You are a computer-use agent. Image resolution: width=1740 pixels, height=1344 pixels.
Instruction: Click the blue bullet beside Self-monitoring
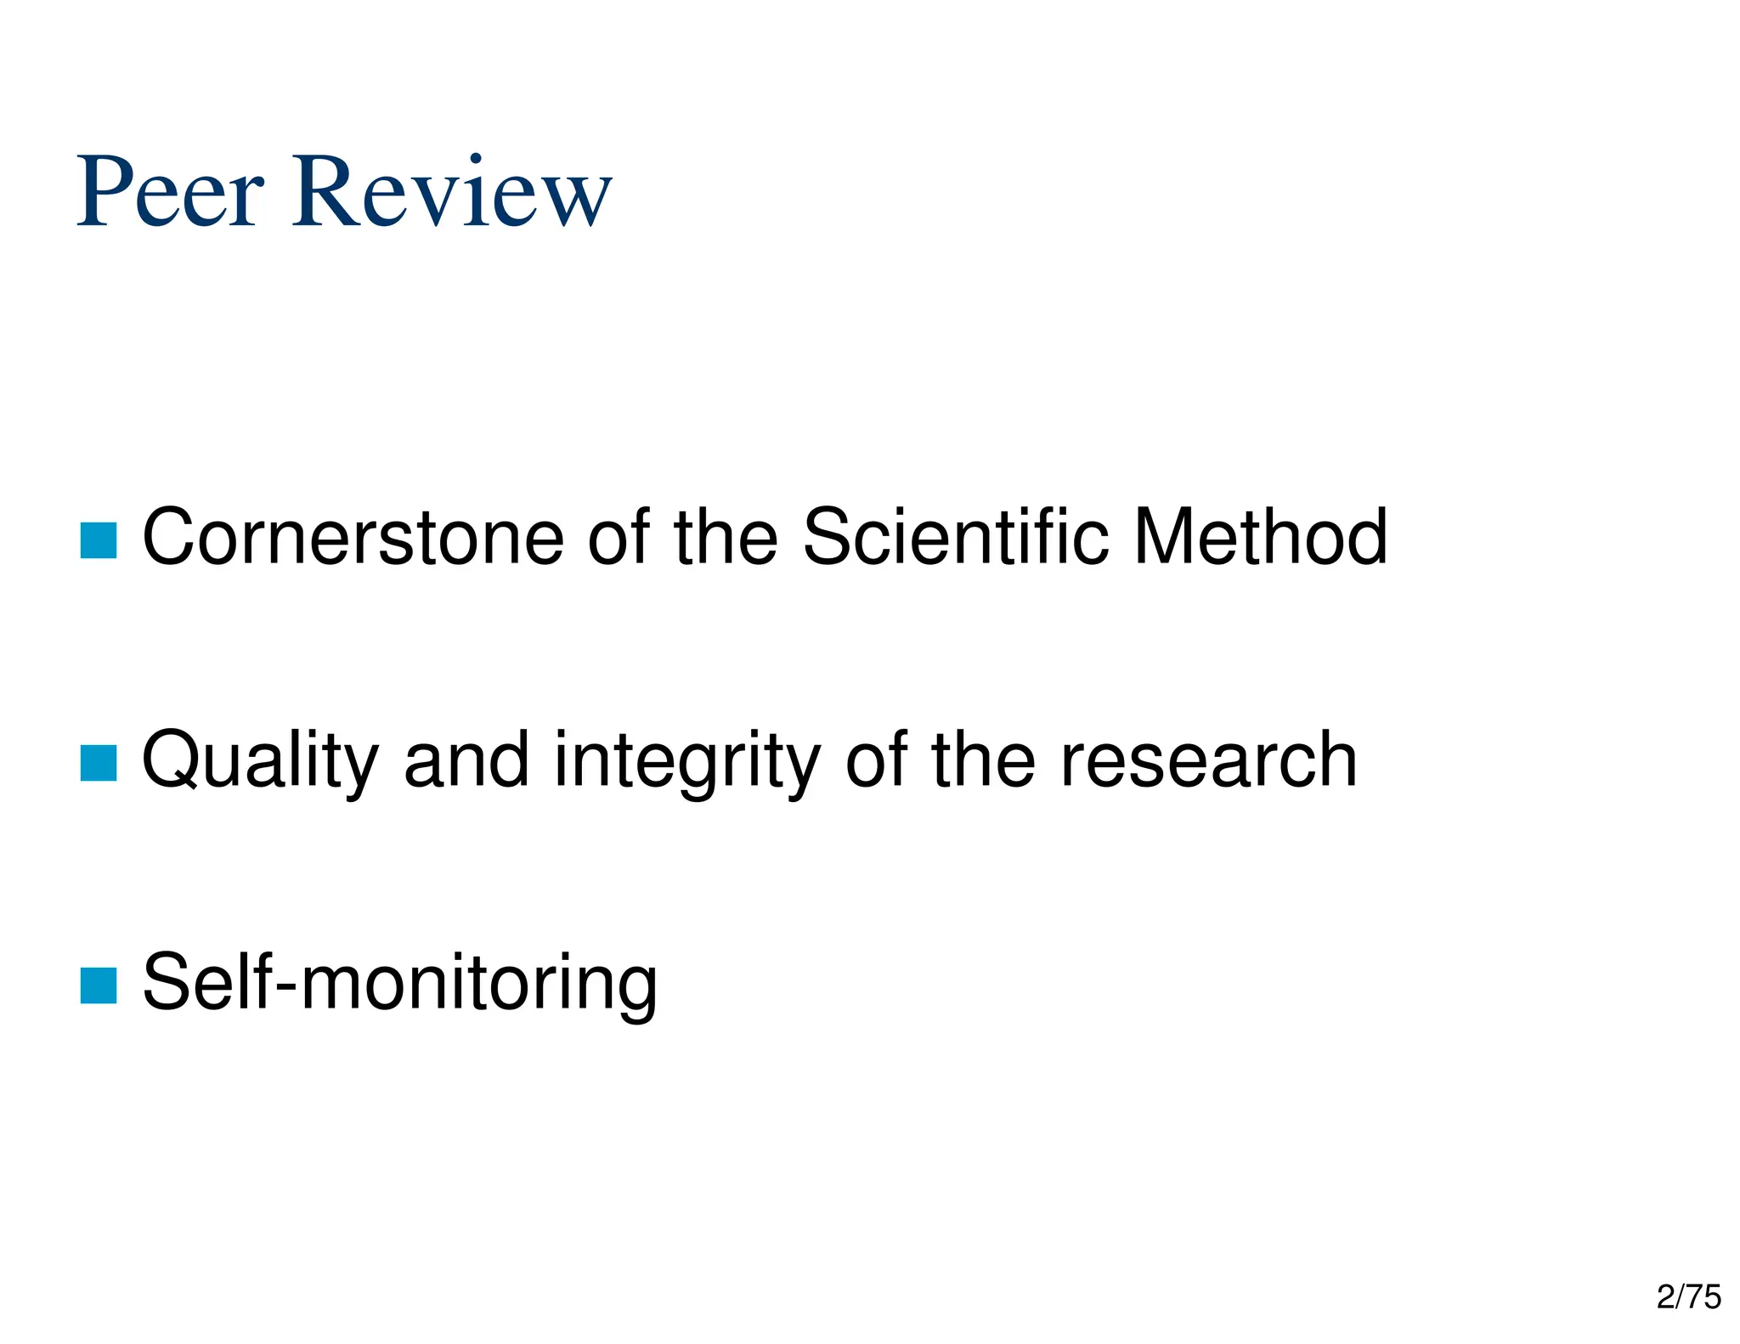(98, 985)
